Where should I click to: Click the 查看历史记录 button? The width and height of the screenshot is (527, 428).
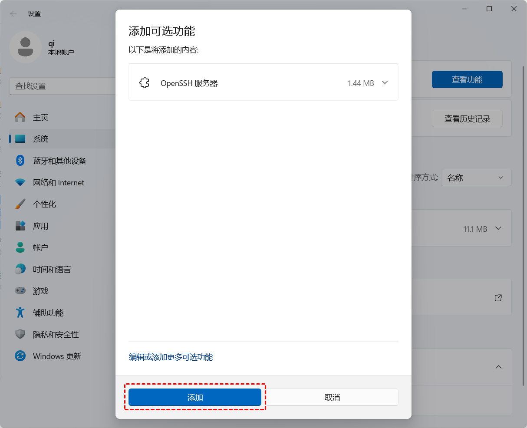point(467,119)
